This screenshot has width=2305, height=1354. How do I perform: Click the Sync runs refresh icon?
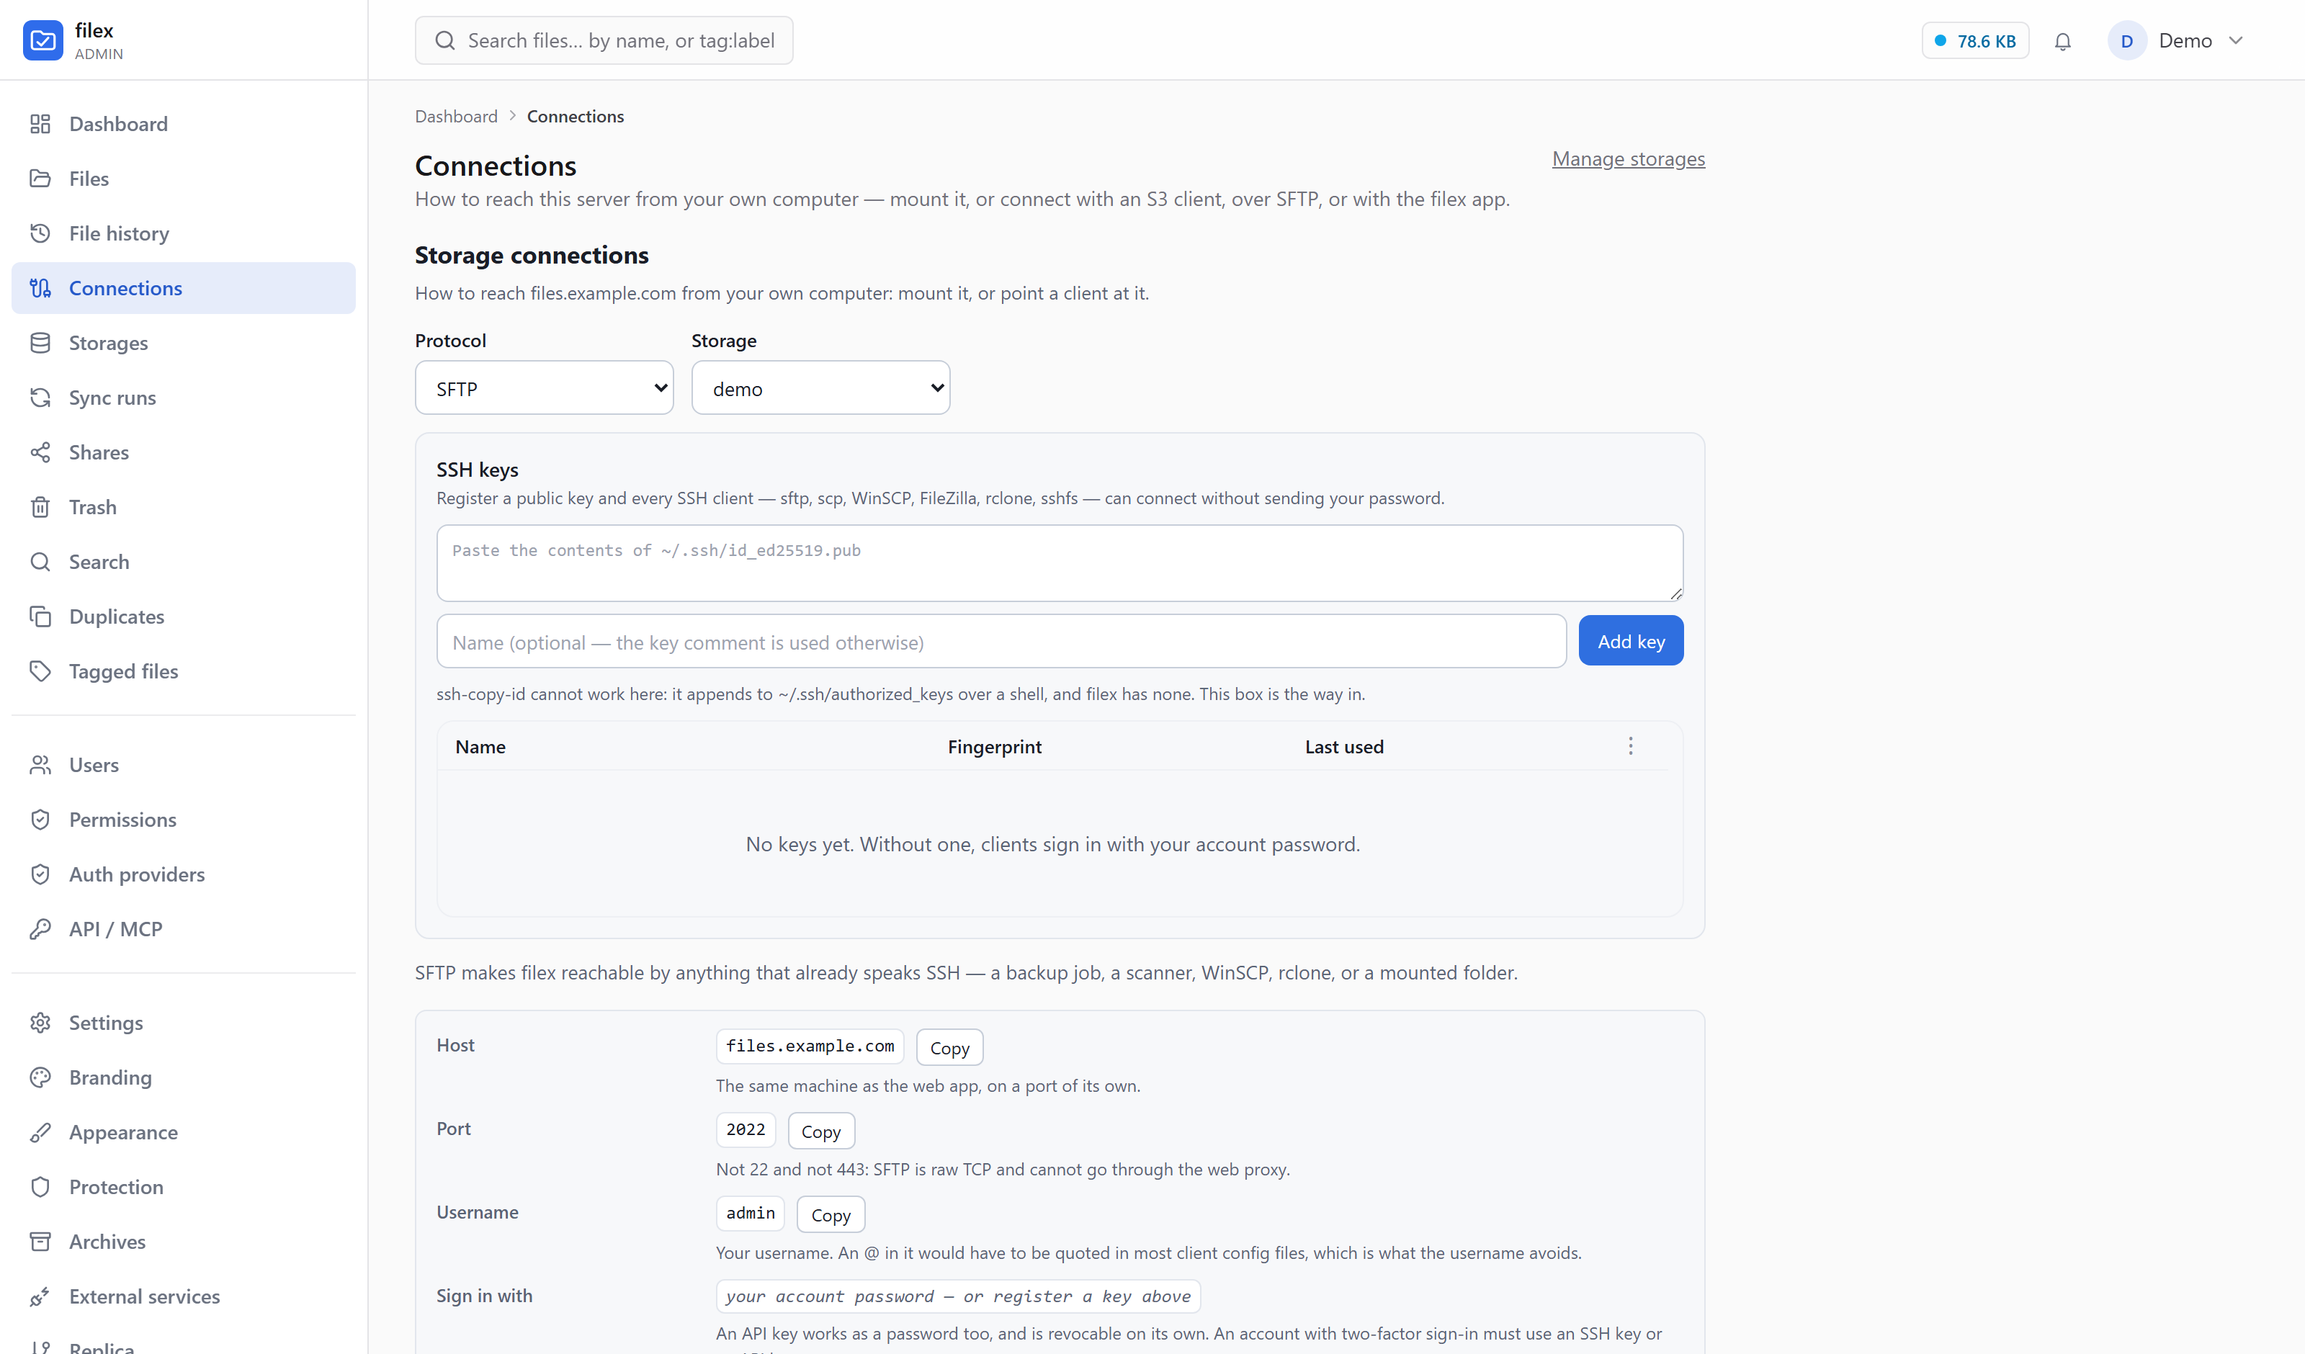(40, 398)
